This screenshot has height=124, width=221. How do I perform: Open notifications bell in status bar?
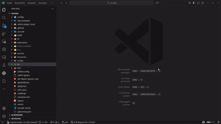218,122
